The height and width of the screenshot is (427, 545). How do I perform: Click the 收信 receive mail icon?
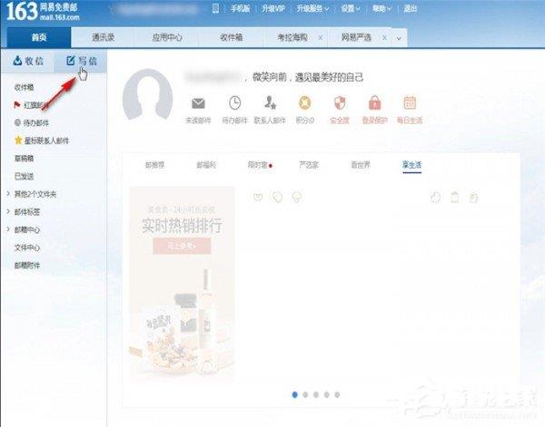(17, 61)
